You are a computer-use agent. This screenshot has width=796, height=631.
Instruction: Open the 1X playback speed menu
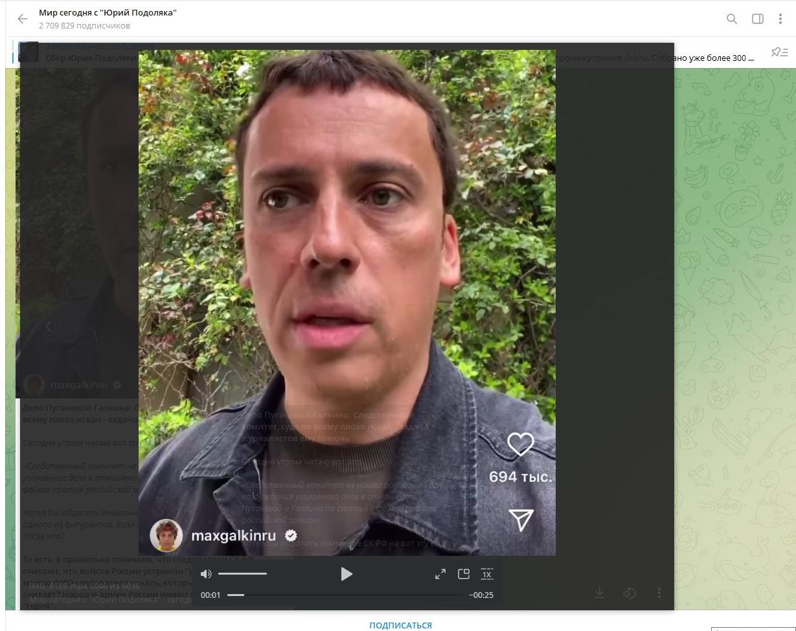(x=486, y=574)
